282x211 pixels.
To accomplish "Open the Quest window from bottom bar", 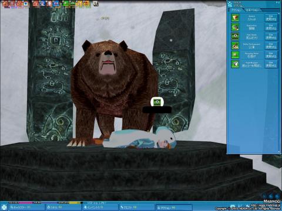I will pyautogui.click(x=137, y=207).
